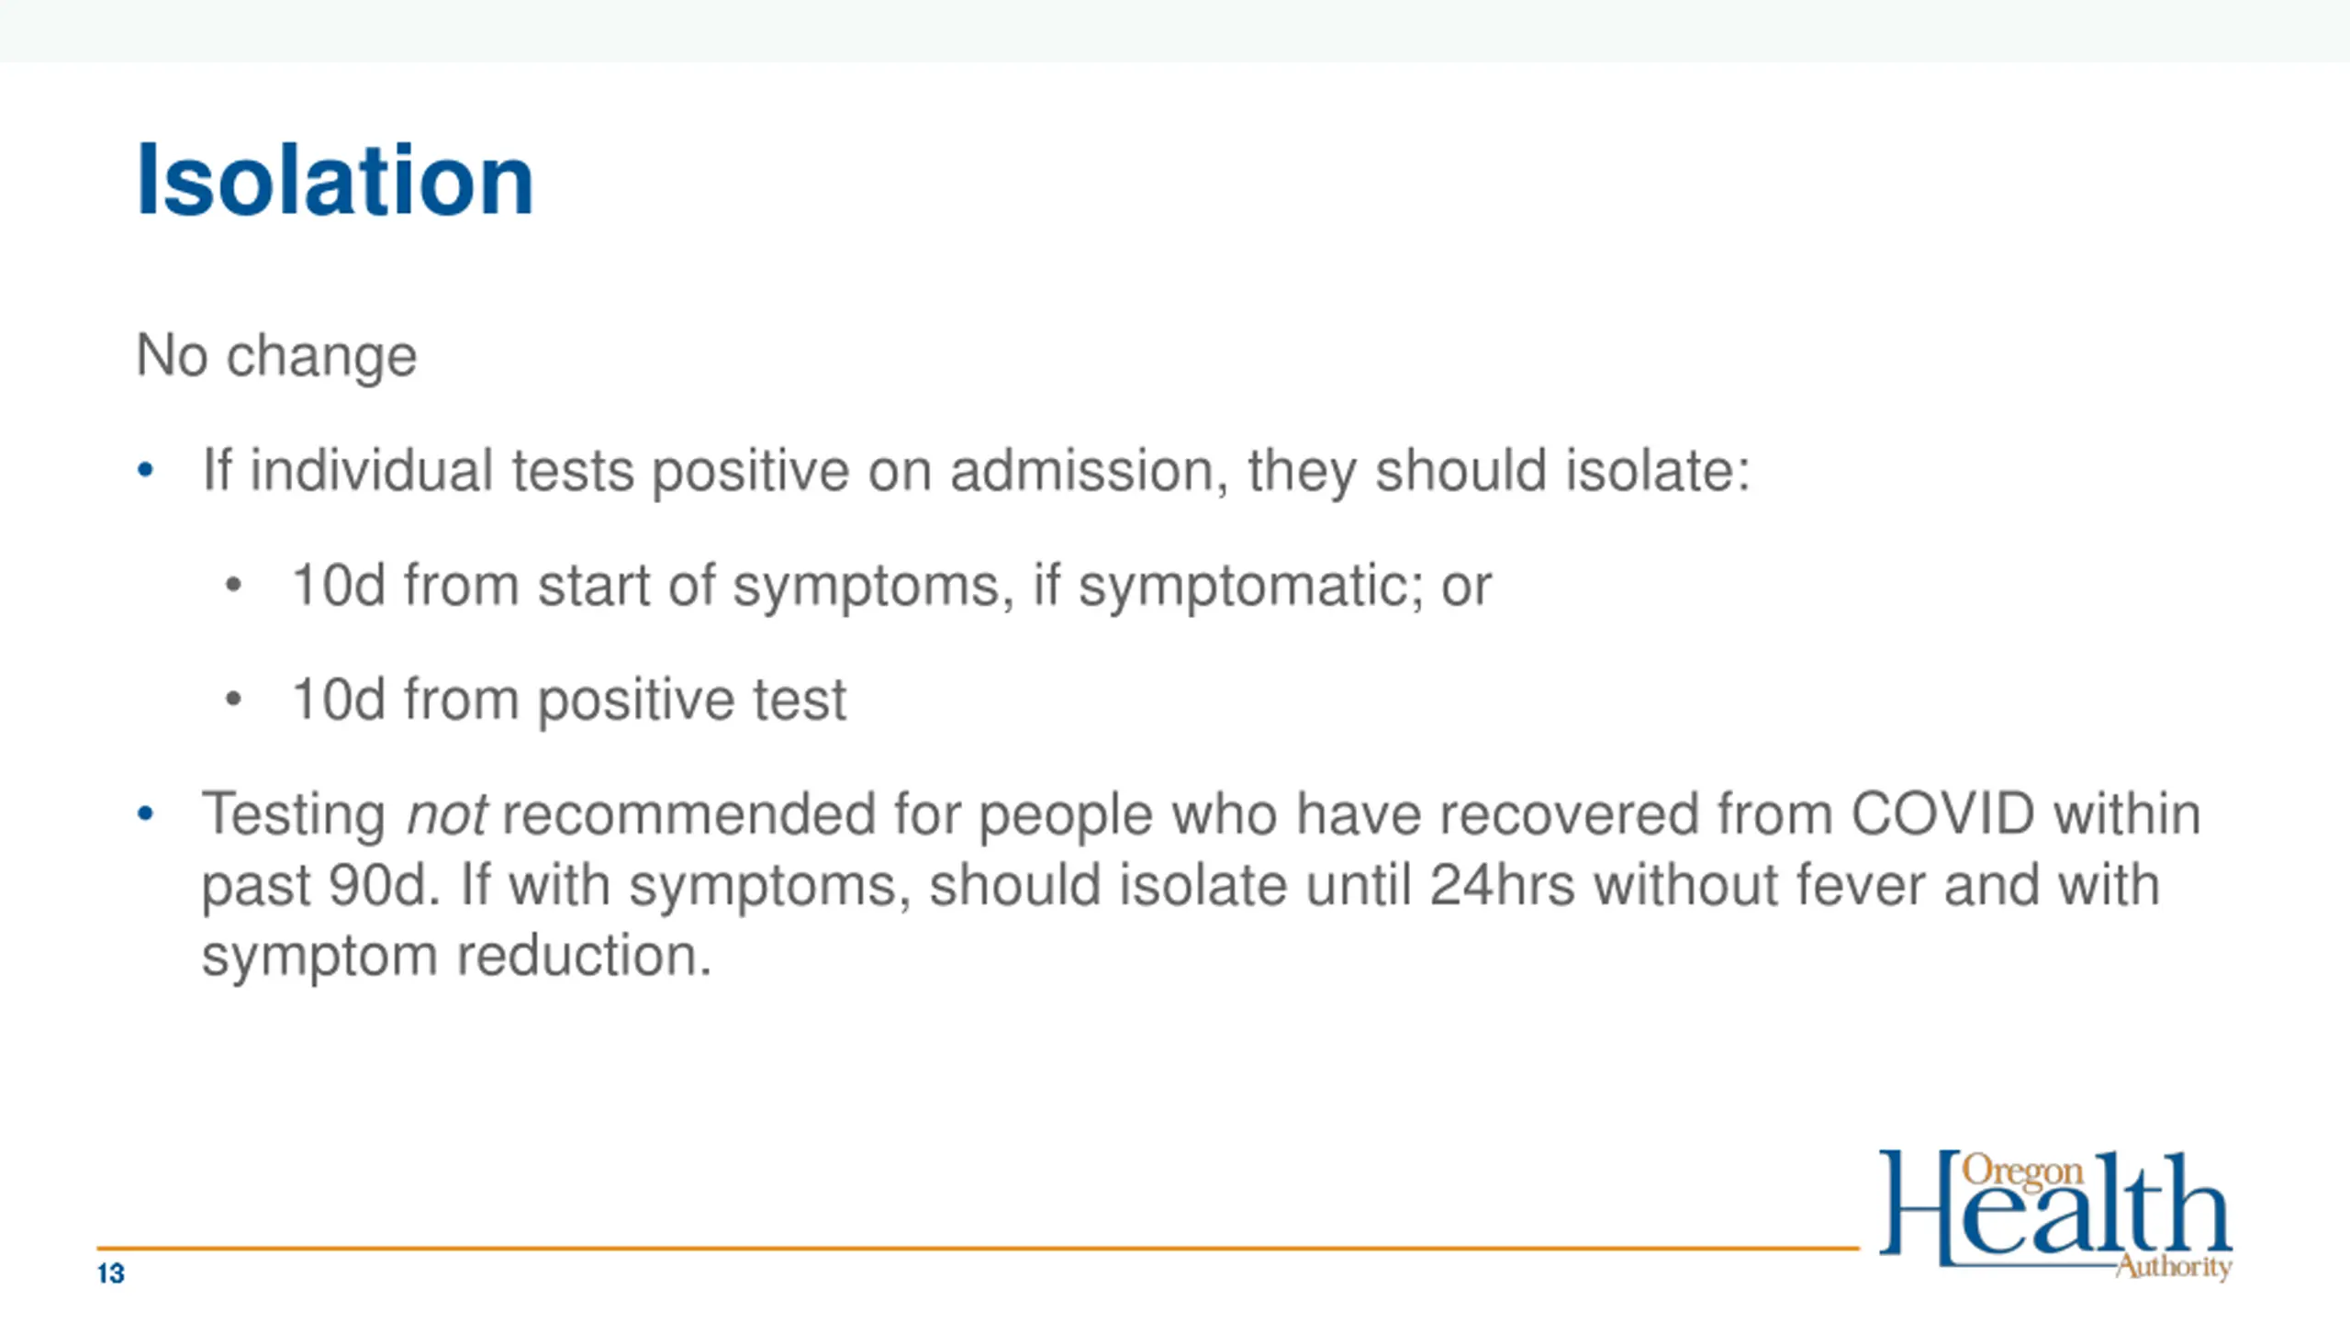Screen dimensions: 2350x1322
Task: Click the gray sub-bullet before '10d from positive test'
Action: click(233, 700)
